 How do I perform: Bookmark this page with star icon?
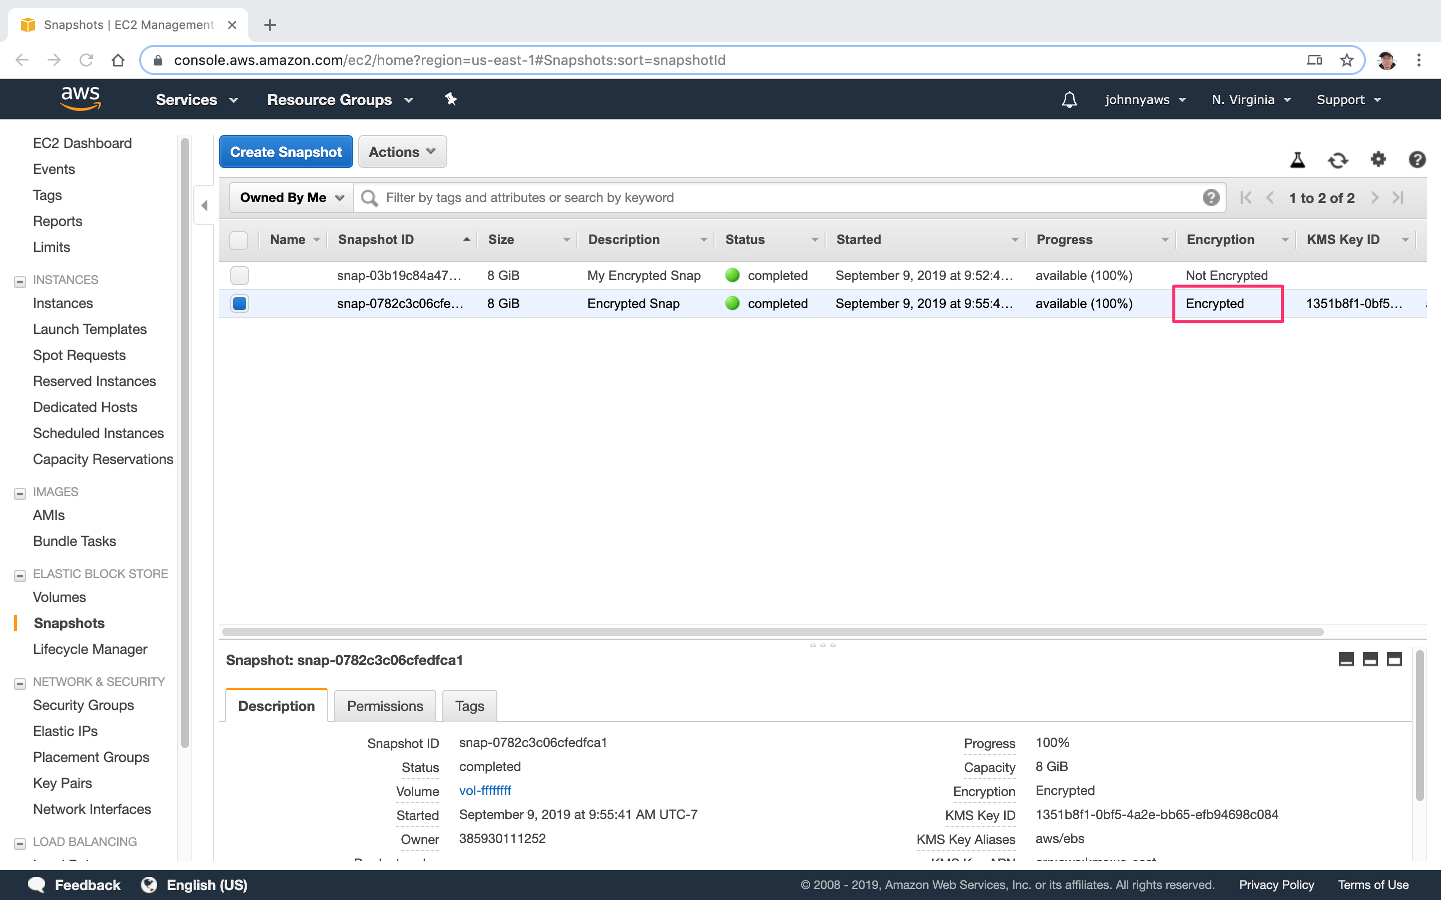point(1346,60)
